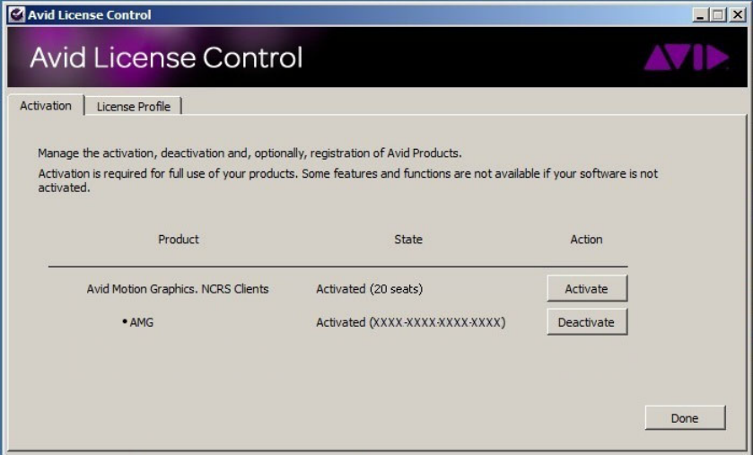Click the 'Activated (20 seats)' state text
753x455 pixels.
click(369, 289)
